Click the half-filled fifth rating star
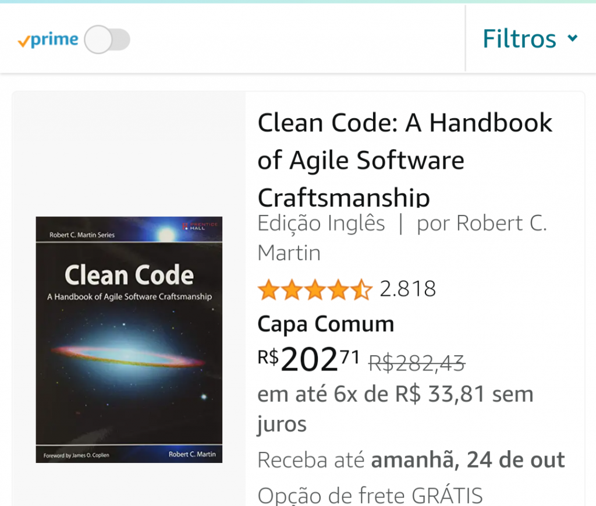This screenshot has height=506, width=596. (361, 290)
